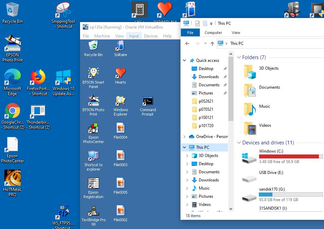Launch the SnippingTool shortcut on the desktop
The width and height of the screenshot is (324, 229).
click(63, 15)
